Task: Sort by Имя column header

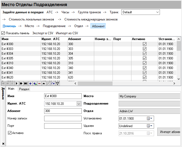Action: click(21, 39)
